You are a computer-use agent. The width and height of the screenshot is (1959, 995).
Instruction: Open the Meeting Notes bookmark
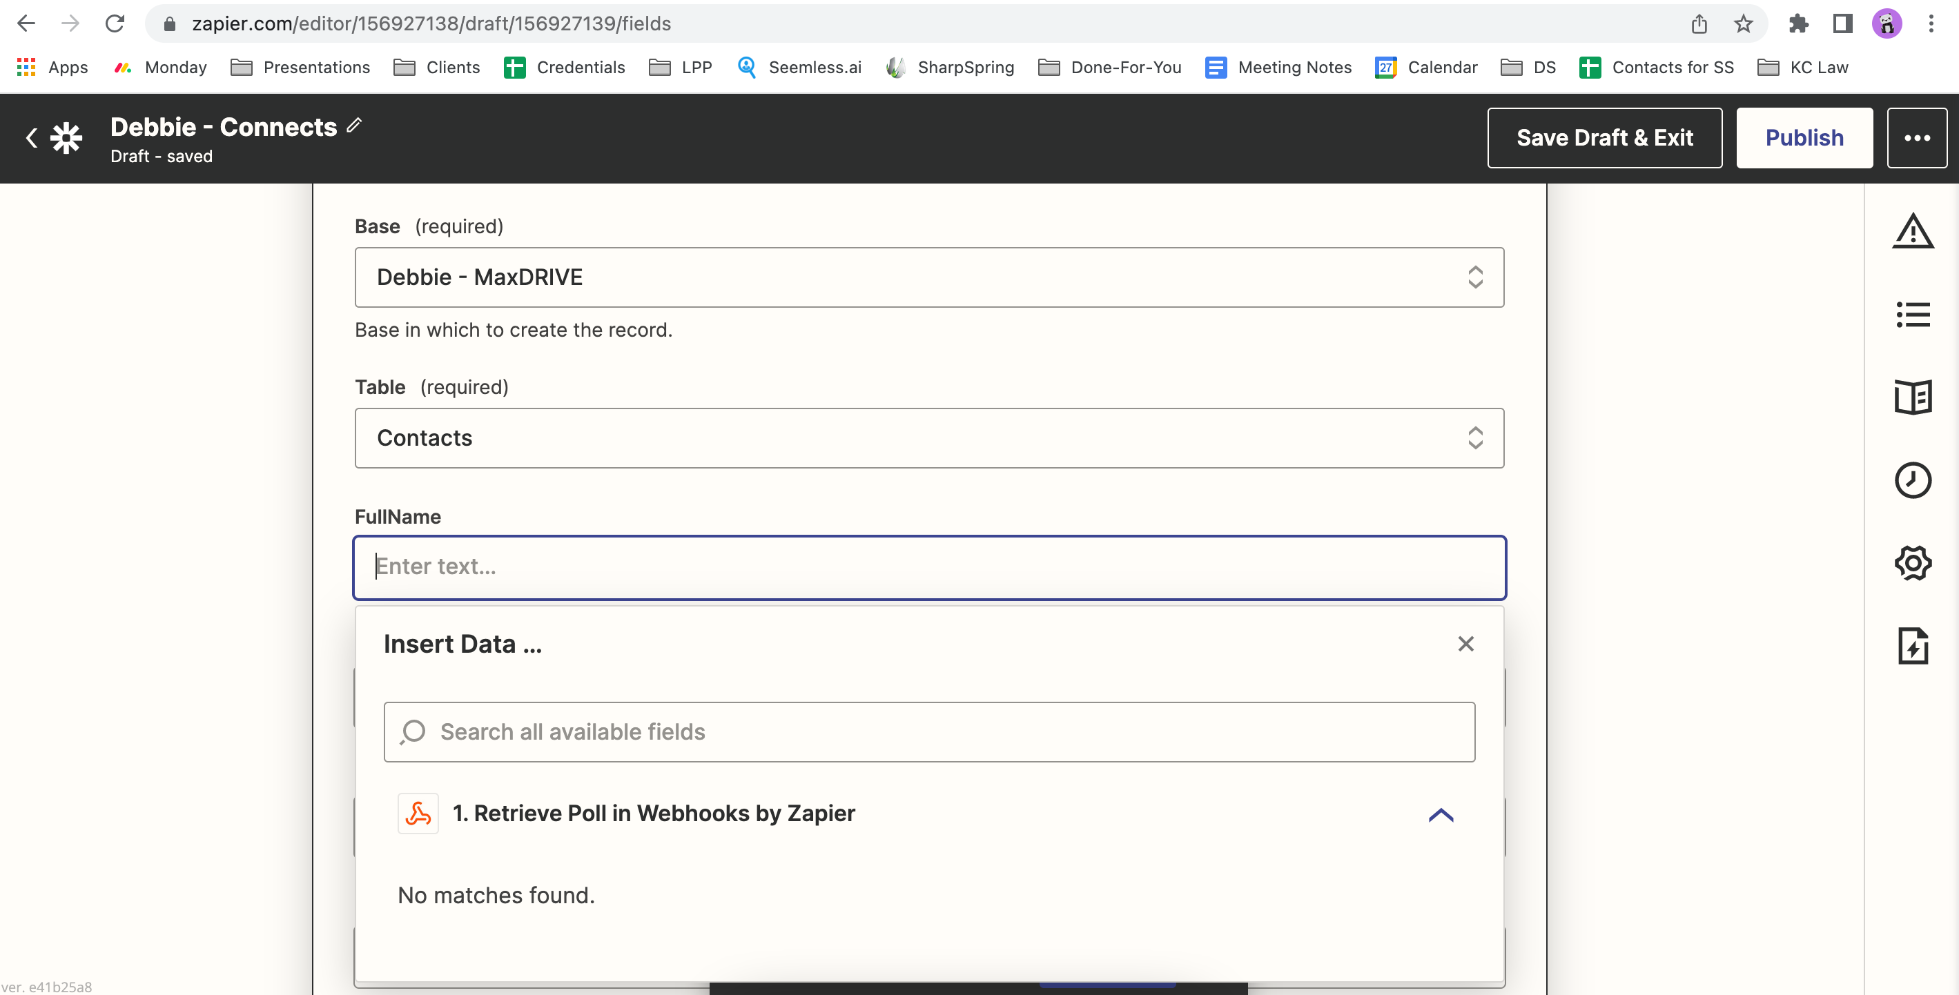1278,67
